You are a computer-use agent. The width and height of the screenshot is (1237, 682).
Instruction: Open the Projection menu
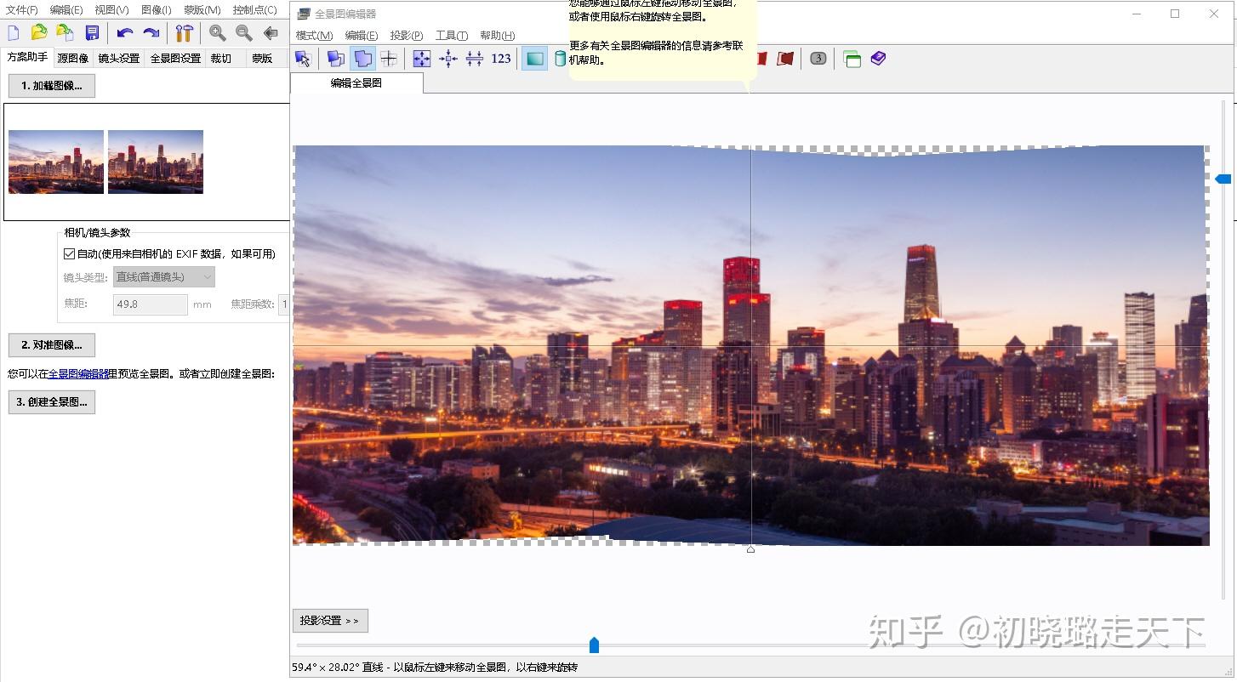point(407,36)
